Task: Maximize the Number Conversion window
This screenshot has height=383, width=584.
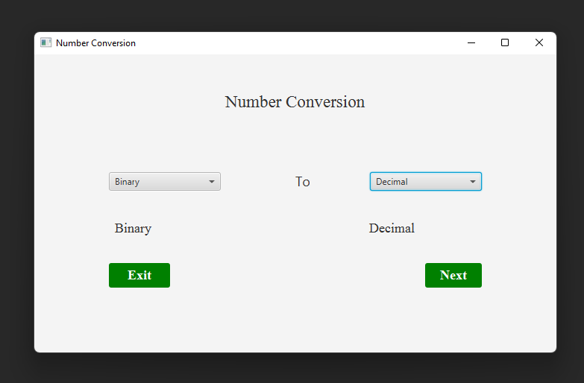Action: coord(505,42)
